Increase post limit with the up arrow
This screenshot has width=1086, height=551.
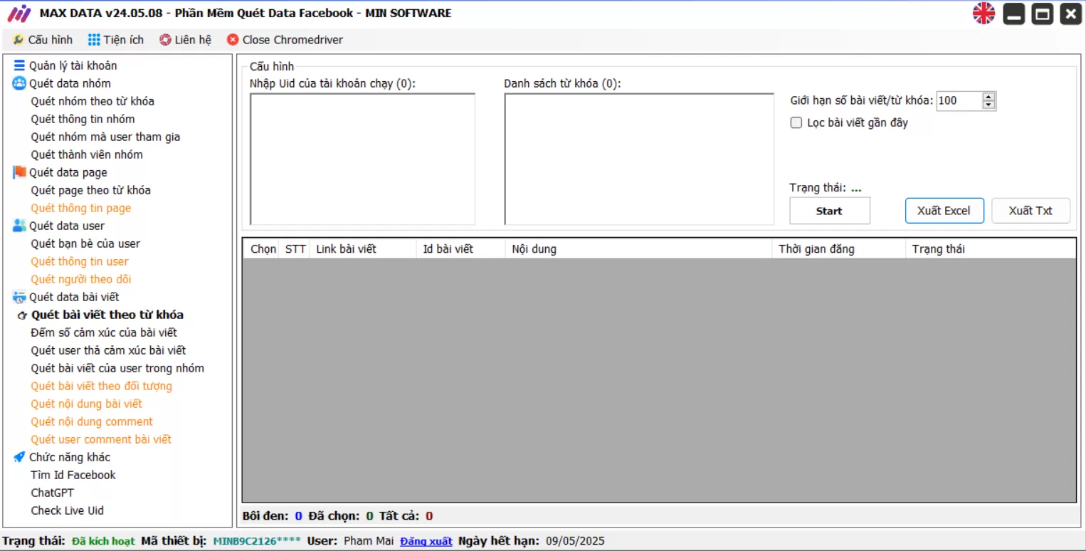coord(989,97)
